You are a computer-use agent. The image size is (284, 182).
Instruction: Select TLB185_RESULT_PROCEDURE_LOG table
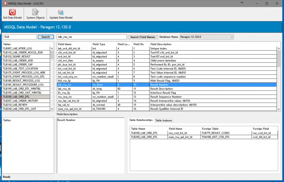click(x=26, y=85)
